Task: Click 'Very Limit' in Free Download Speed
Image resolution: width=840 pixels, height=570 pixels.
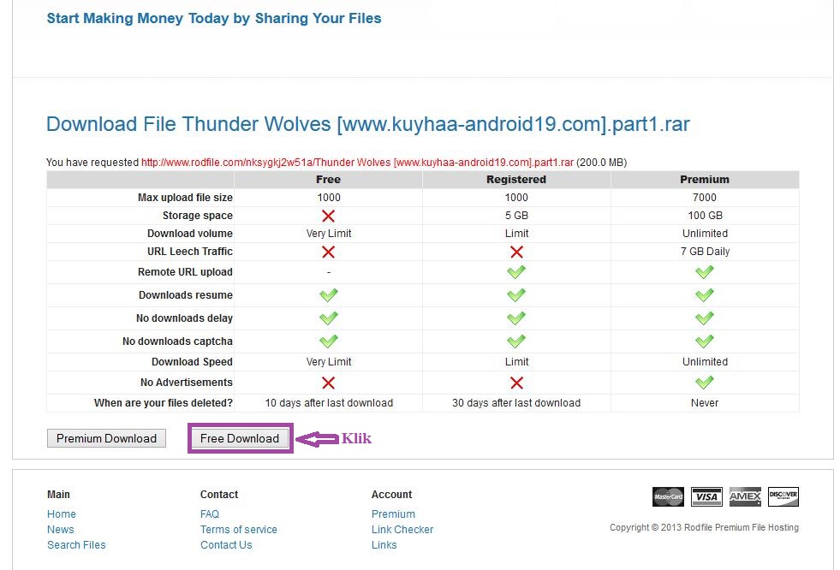Action: [329, 362]
